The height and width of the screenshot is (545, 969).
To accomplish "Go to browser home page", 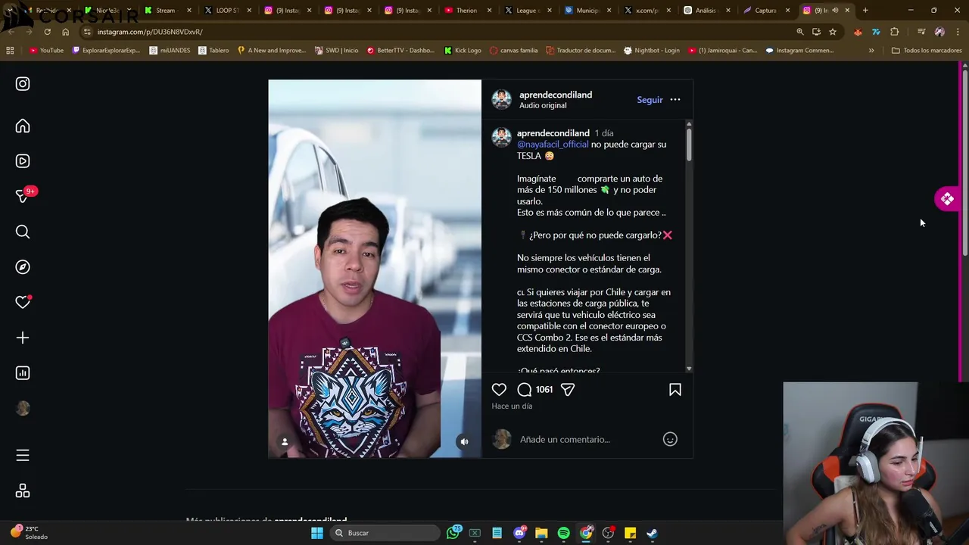I will [x=65, y=32].
